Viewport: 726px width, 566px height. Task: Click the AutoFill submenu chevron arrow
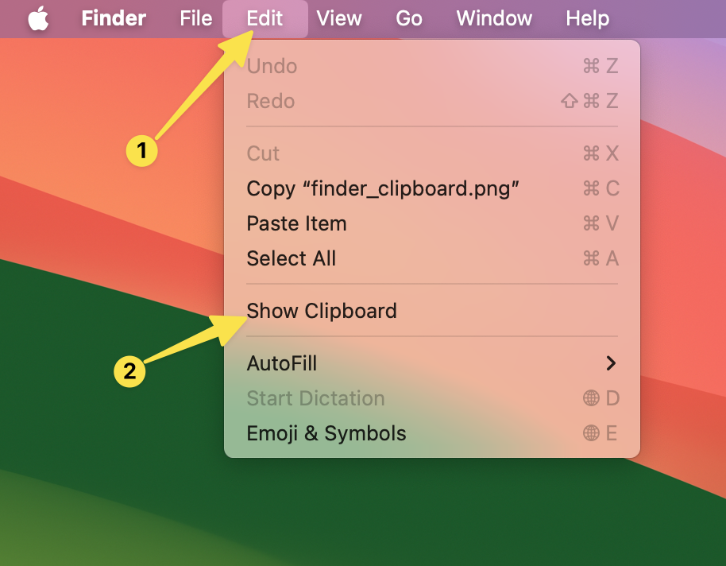(612, 363)
